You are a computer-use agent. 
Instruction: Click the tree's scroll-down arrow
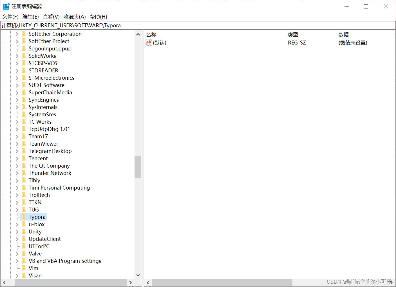click(138, 275)
